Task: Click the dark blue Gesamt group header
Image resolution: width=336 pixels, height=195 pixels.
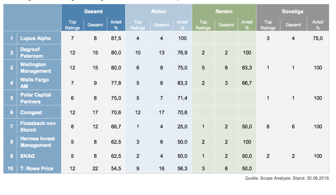Action: [x=93, y=12]
